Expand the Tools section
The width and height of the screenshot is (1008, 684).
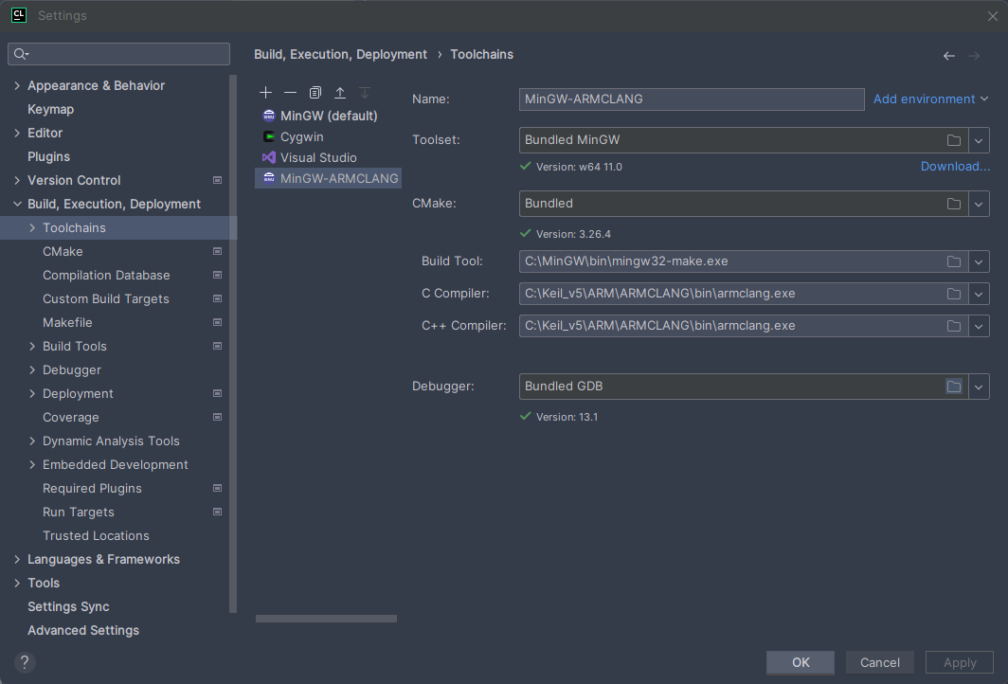coord(17,583)
